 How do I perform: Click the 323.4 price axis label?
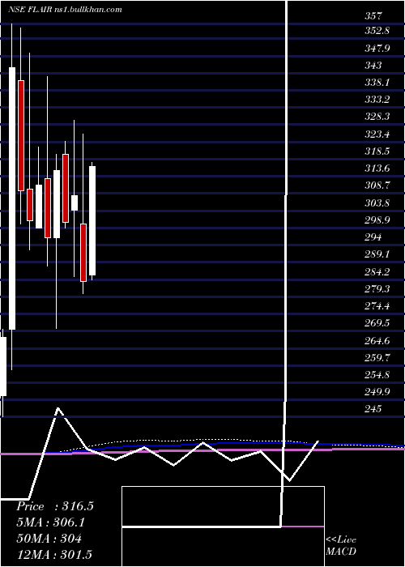point(377,134)
